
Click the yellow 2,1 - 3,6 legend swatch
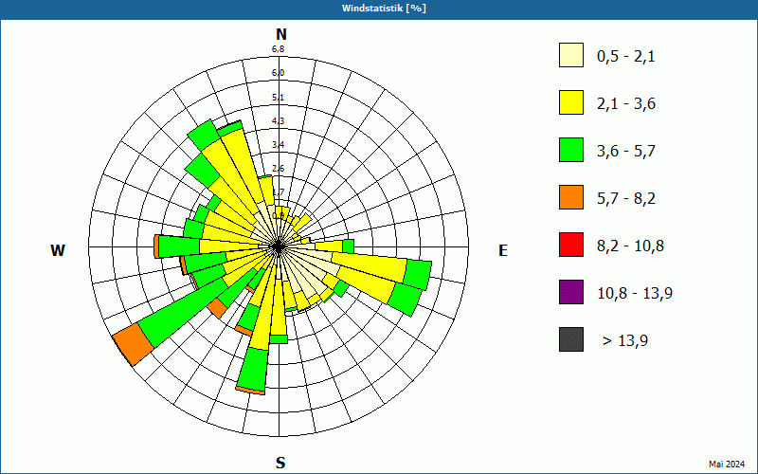coord(571,102)
